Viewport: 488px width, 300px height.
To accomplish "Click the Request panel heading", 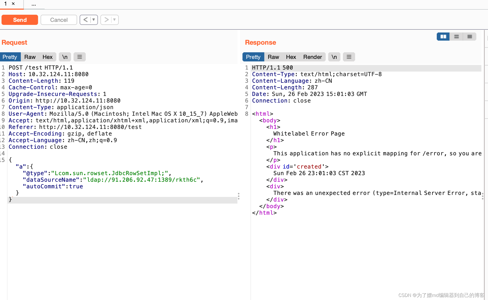I will tap(14, 42).
